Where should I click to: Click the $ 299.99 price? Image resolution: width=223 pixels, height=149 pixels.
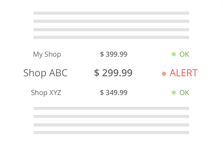[x=113, y=73]
